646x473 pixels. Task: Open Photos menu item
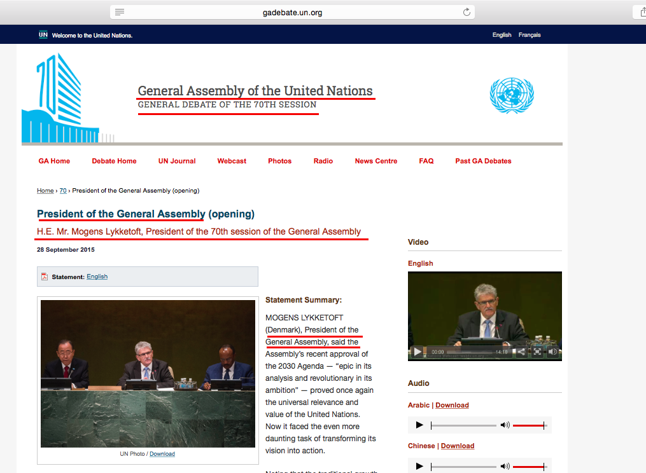280,161
